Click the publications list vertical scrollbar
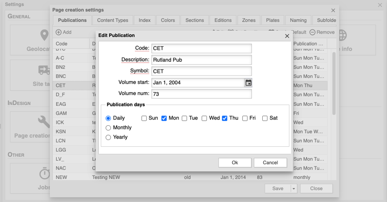Screen dimensions: 387x202 click(334, 84)
